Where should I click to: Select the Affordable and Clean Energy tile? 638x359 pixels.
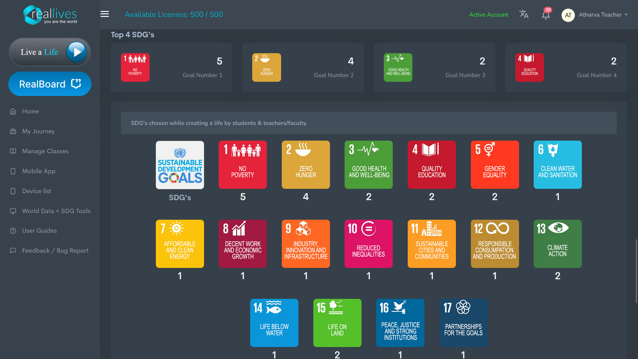point(180,244)
